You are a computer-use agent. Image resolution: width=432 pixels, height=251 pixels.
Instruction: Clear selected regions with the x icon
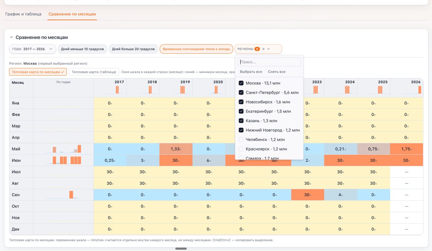[x=264, y=49]
